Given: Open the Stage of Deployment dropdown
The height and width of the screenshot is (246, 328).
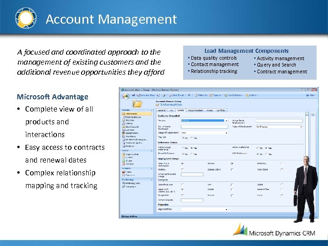Looking at the screenshot, I should [205, 133].
